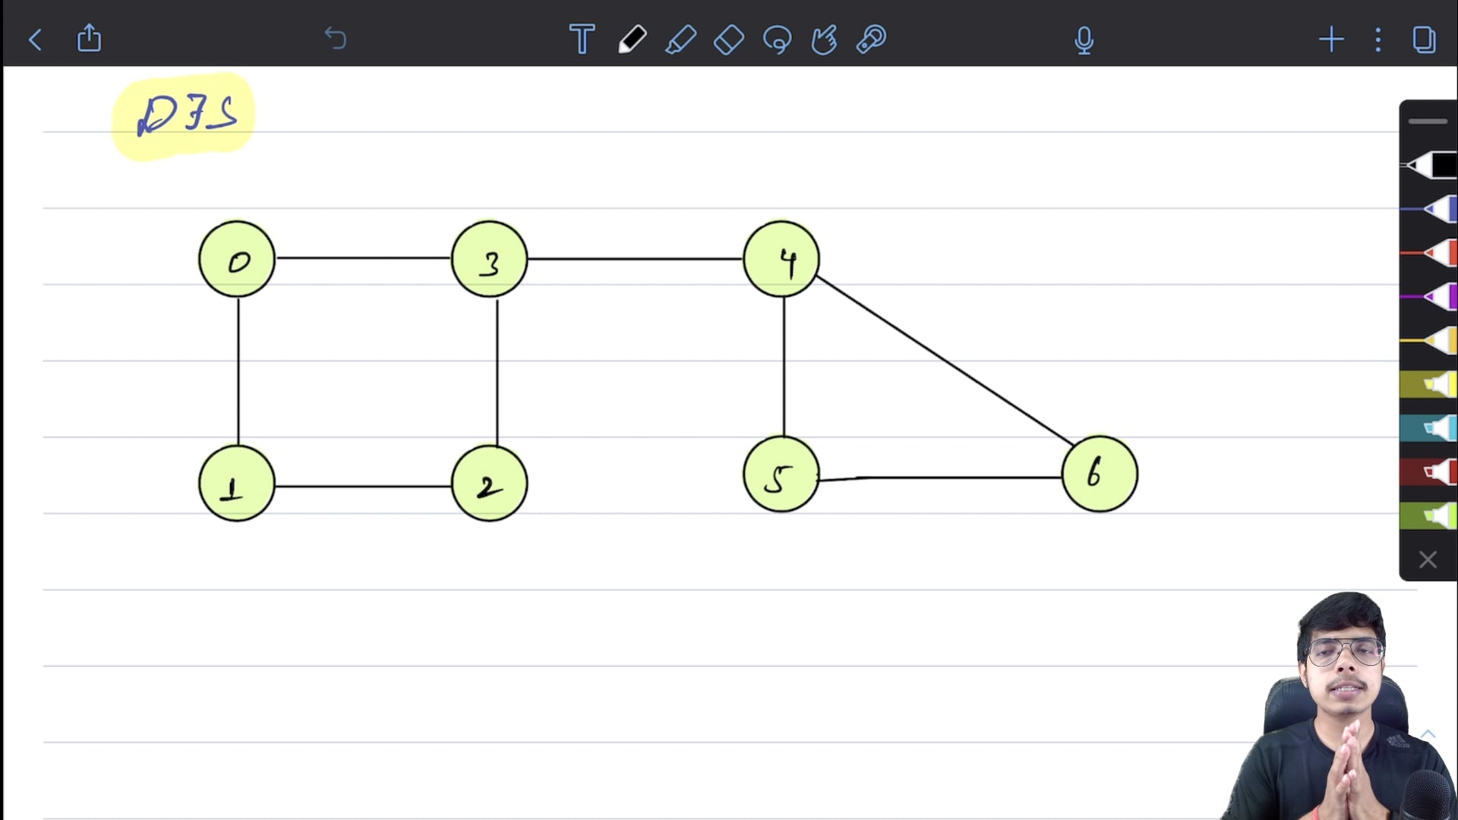Pick the dark red highlighter
1458x820 pixels.
pyautogui.click(x=1428, y=472)
